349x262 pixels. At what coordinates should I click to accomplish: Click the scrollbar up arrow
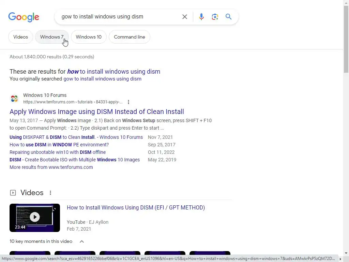tap(346, 2)
